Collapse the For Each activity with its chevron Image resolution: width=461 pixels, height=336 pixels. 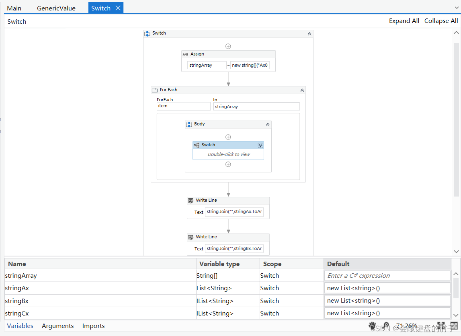point(302,90)
